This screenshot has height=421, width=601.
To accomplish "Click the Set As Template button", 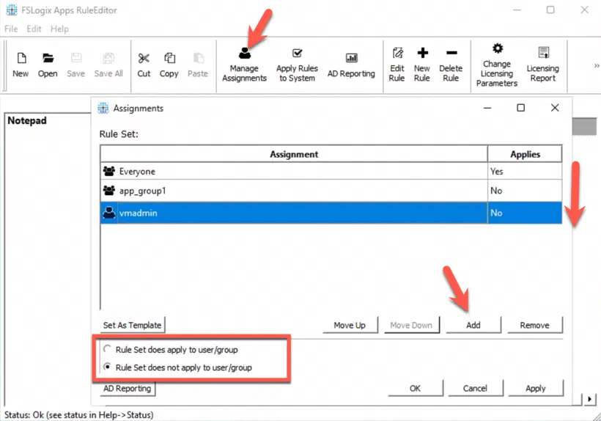I will point(132,325).
